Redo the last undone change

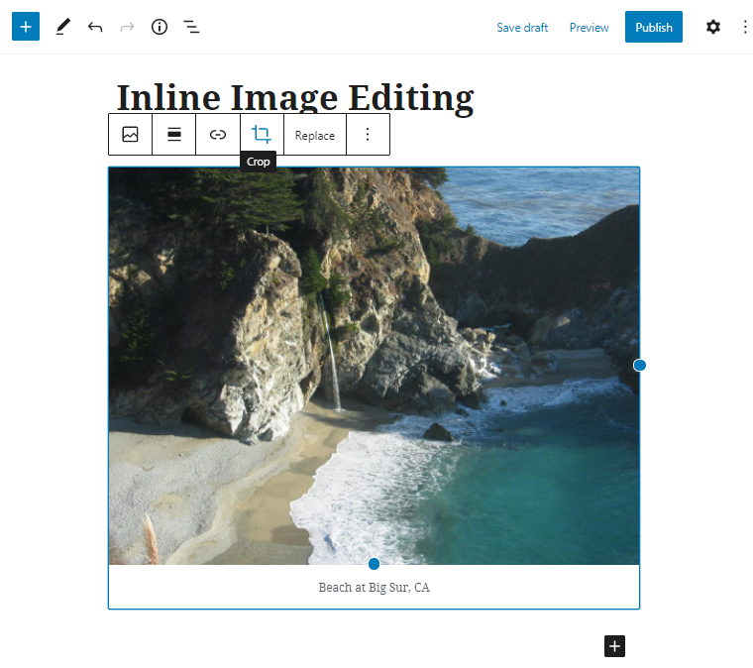pyautogui.click(x=127, y=27)
